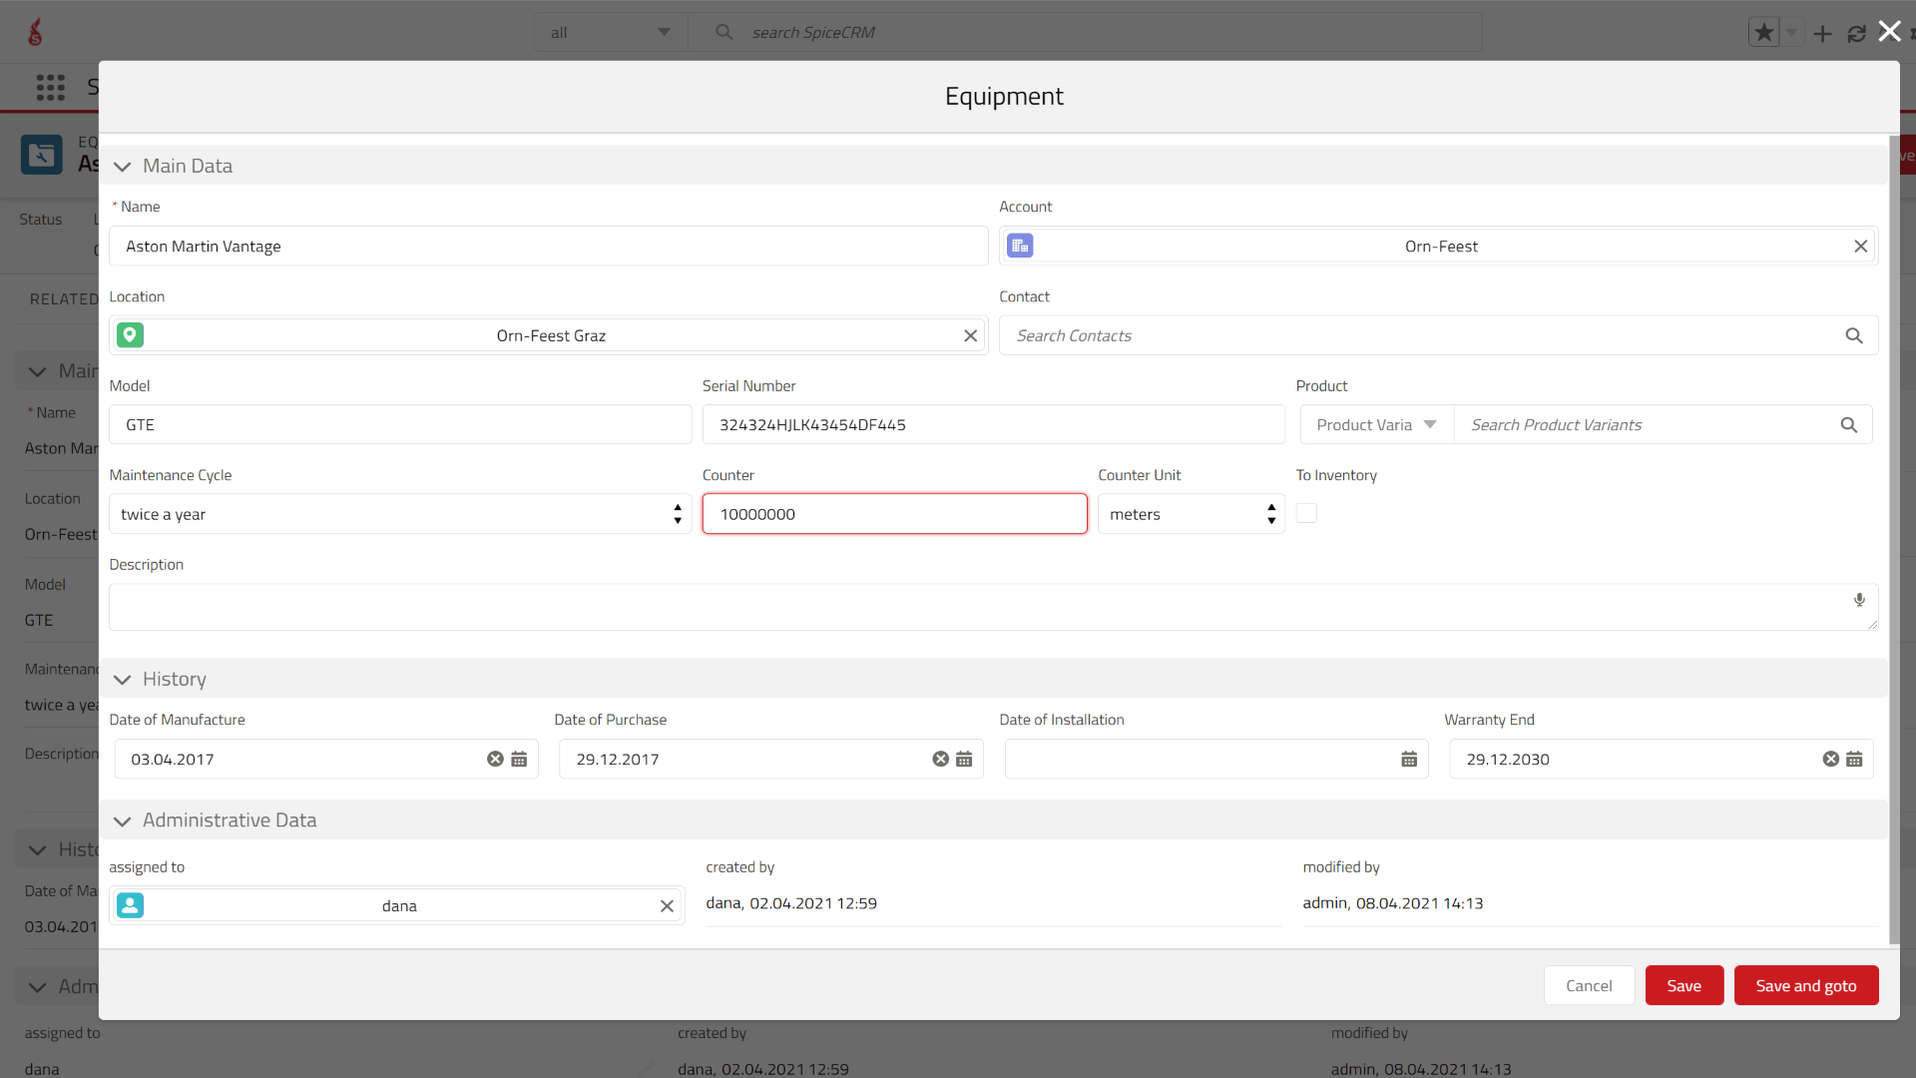Open the Date of Manufacture calendar

coord(519,760)
